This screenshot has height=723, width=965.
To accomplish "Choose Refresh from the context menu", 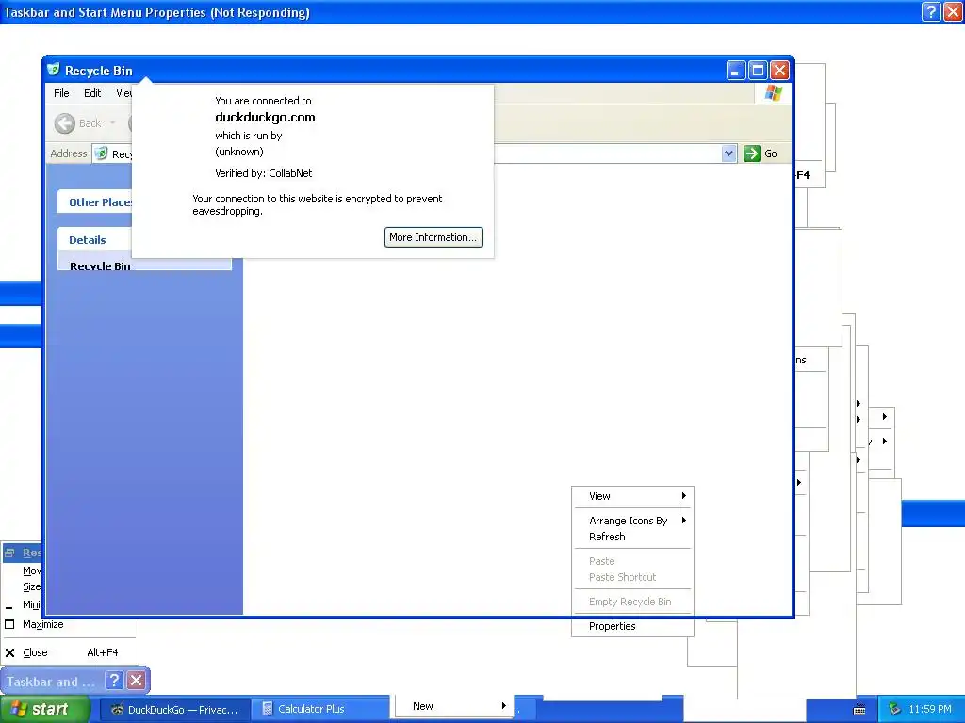I will point(632,537).
